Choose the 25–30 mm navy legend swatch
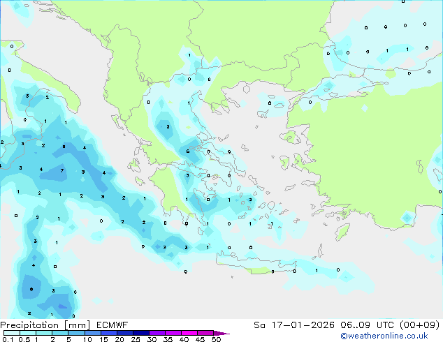Image resolution: width=443 pixels, height=342 pixels. click(140, 333)
